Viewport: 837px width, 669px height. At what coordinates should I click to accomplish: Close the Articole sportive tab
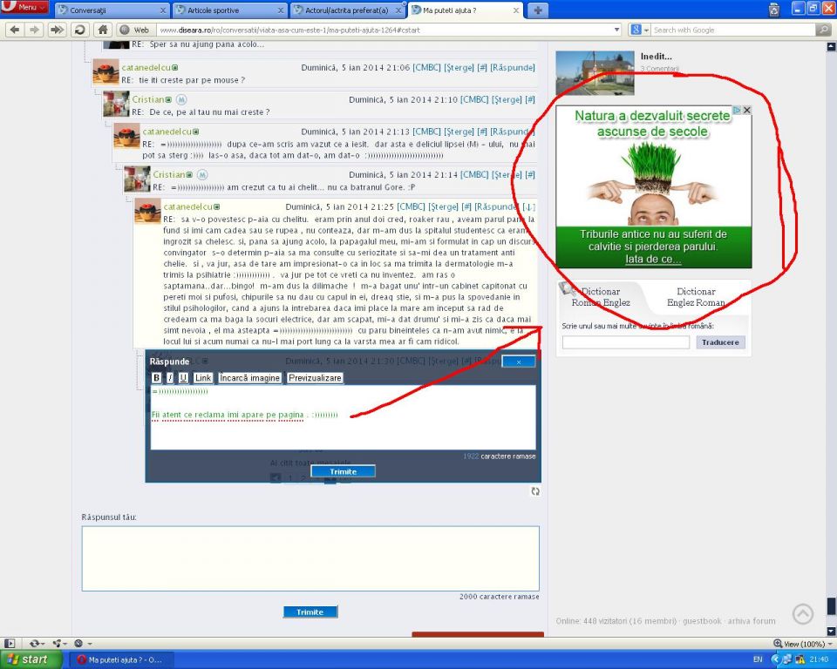coord(281,10)
